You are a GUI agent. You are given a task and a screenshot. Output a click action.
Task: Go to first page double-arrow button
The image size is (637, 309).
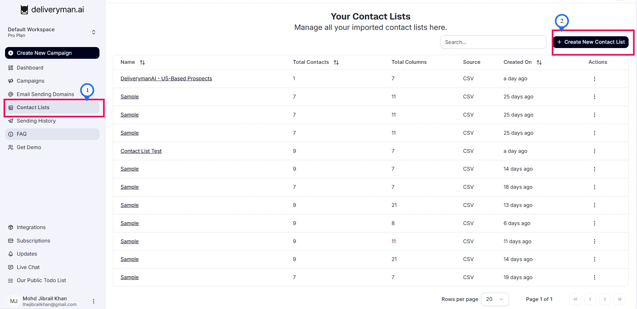click(x=576, y=299)
